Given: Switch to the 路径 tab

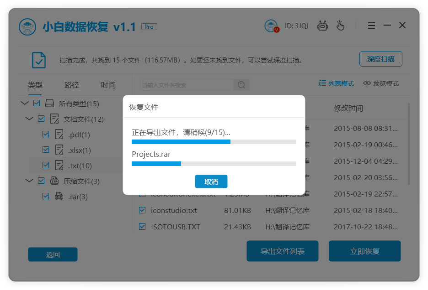Looking at the screenshot, I should click(x=72, y=85).
